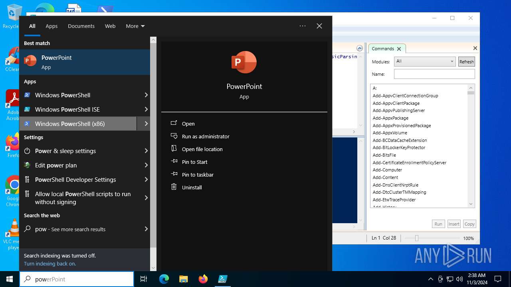Image resolution: width=511 pixels, height=287 pixels.
Task: Choose Uninstall for PowerPoint
Action: click(x=192, y=187)
